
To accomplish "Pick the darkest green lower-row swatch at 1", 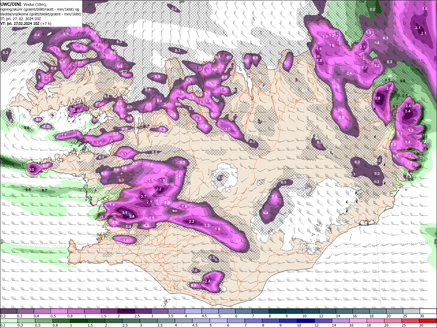I will (x=79, y=321).
